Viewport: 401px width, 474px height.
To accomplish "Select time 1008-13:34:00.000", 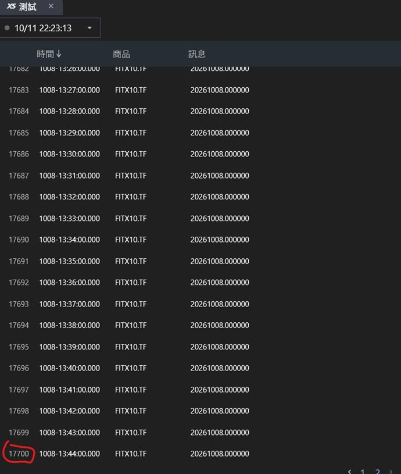I will pos(70,240).
